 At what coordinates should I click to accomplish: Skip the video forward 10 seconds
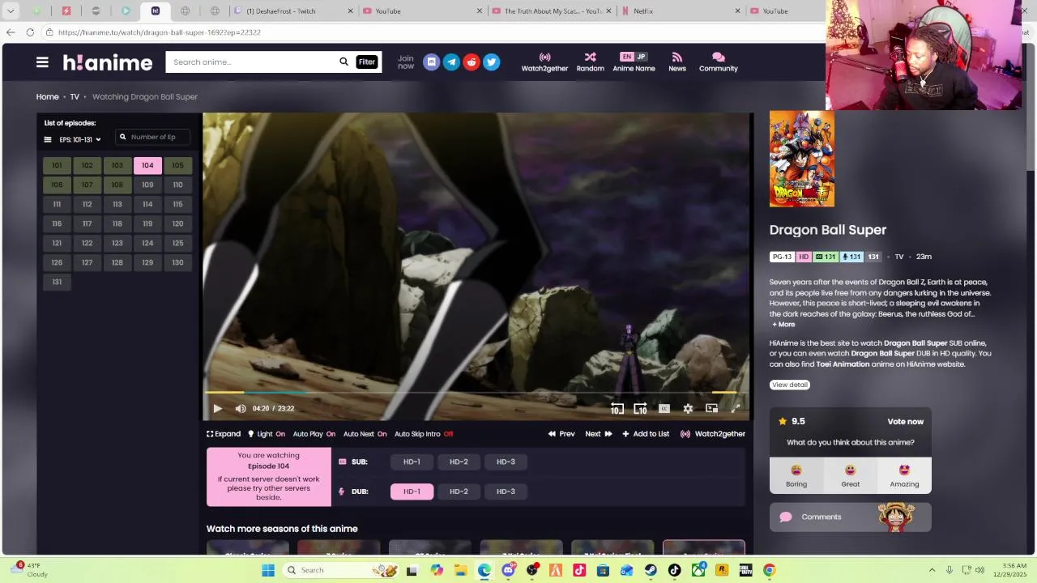(640, 409)
